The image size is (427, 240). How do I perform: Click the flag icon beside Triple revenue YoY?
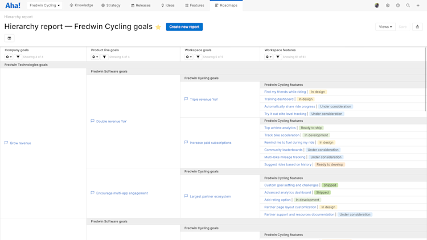click(x=186, y=100)
